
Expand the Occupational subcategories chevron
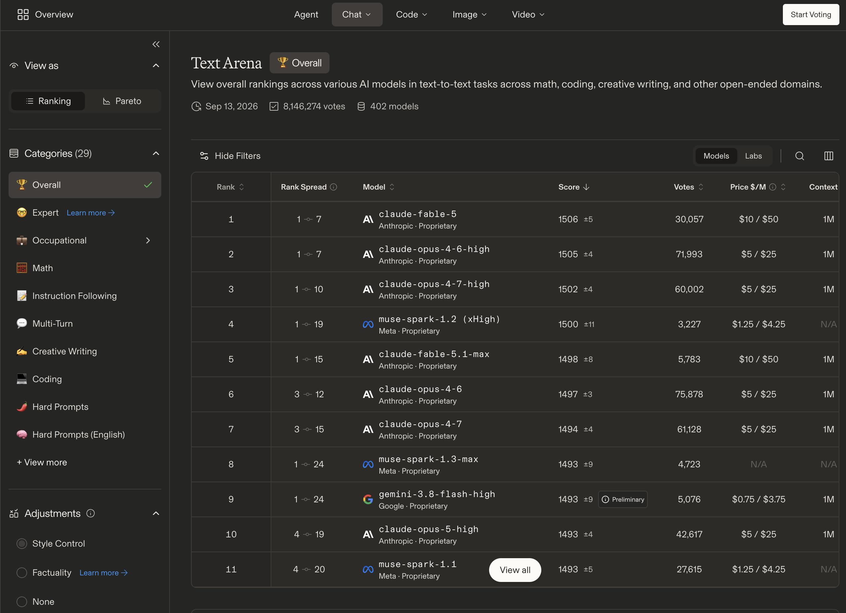[148, 240]
